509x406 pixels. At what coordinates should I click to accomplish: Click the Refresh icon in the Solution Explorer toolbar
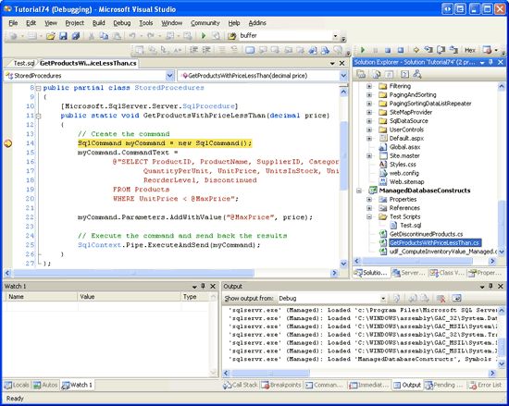point(391,75)
